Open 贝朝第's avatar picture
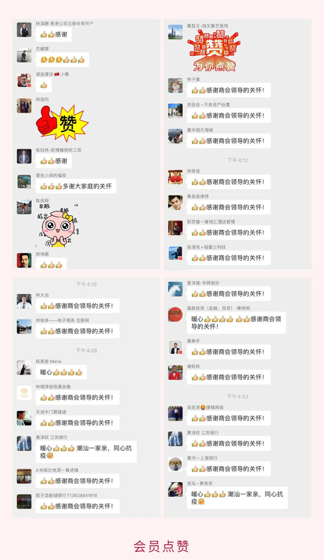 coord(24,55)
